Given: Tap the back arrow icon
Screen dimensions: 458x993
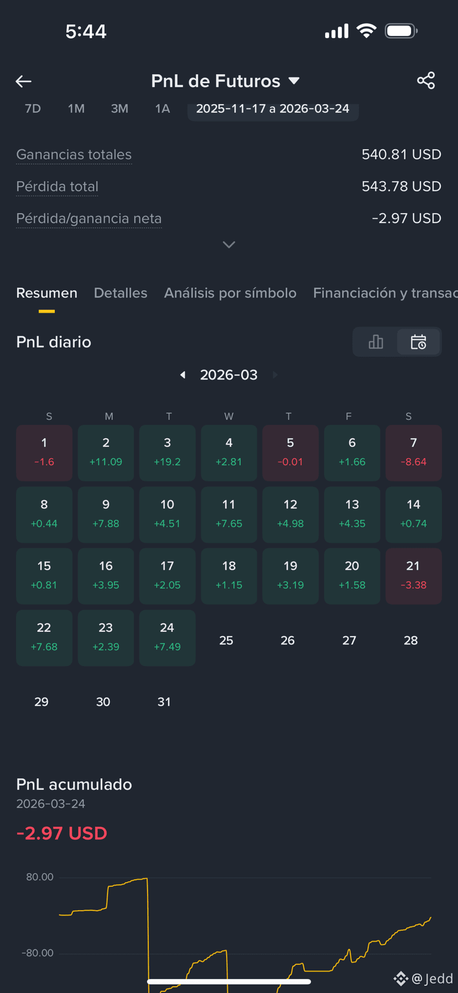Looking at the screenshot, I should click(23, 81).
